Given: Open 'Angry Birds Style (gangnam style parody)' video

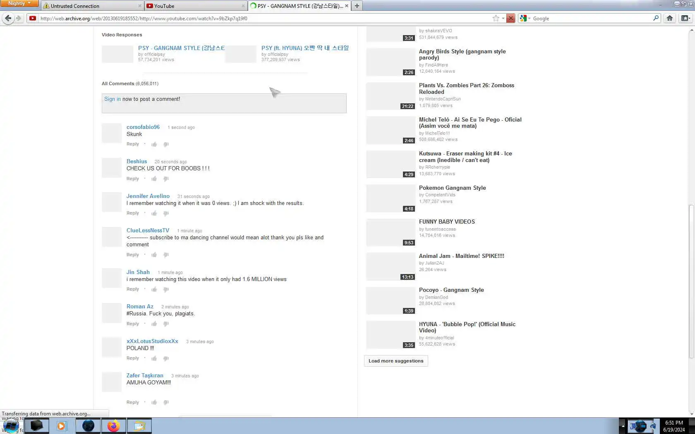Looking at the screenshot, I should (463, 55).
